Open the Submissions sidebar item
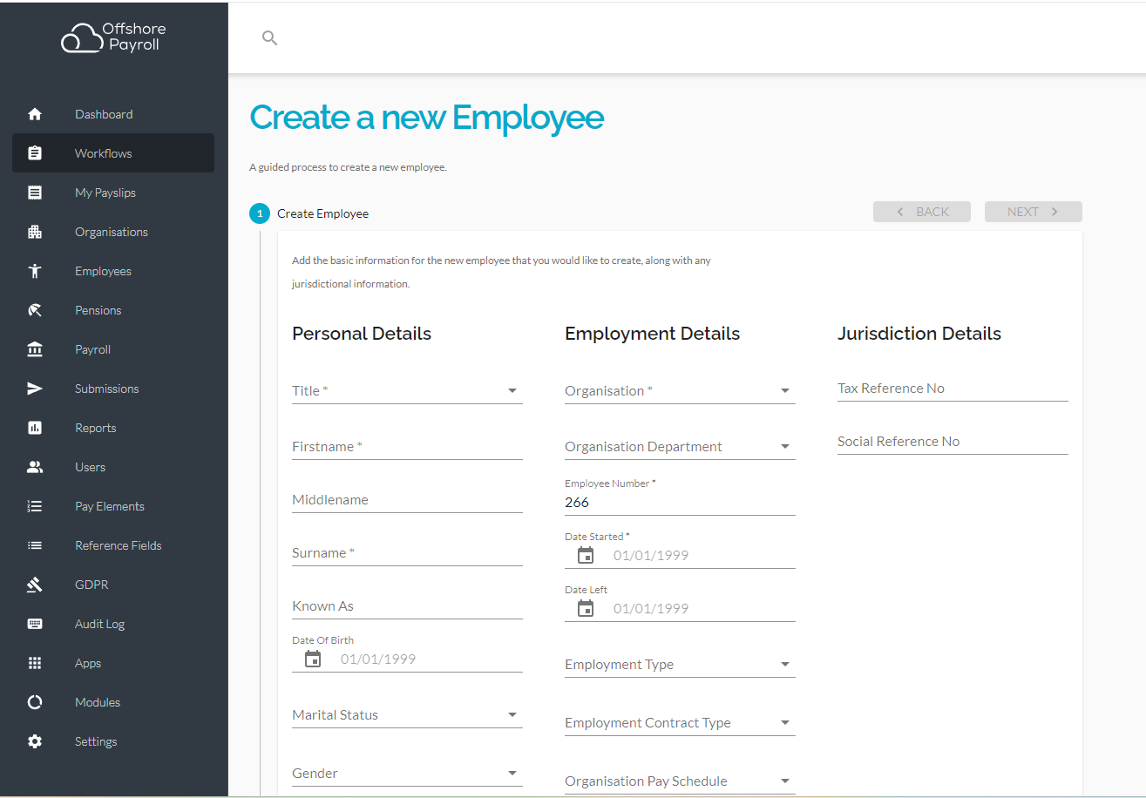 coord(113,389)
